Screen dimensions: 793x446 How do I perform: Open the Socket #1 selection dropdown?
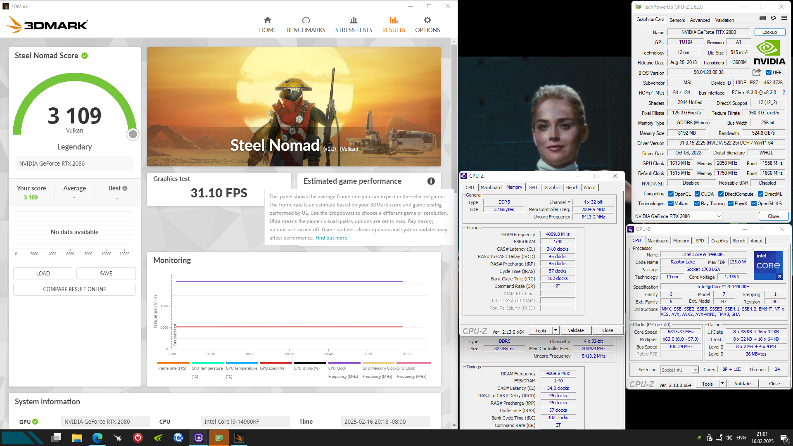point(679,370)
